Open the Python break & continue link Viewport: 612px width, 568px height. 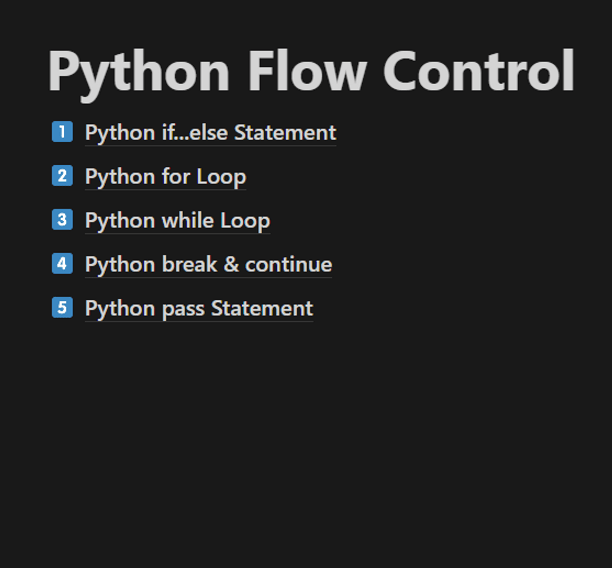pos(208,265)
